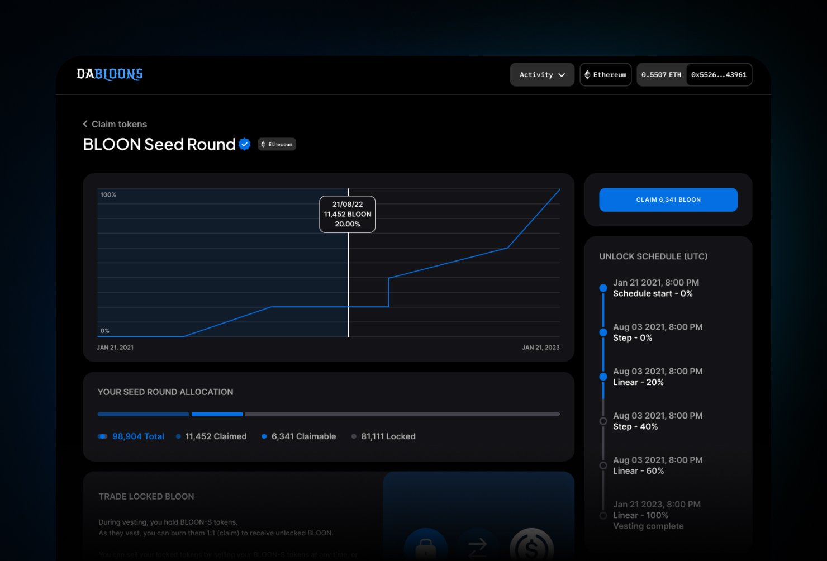Click the back chevron beside Claim tokens
Viewport: 827px width, 561px height.
[85, 124]
